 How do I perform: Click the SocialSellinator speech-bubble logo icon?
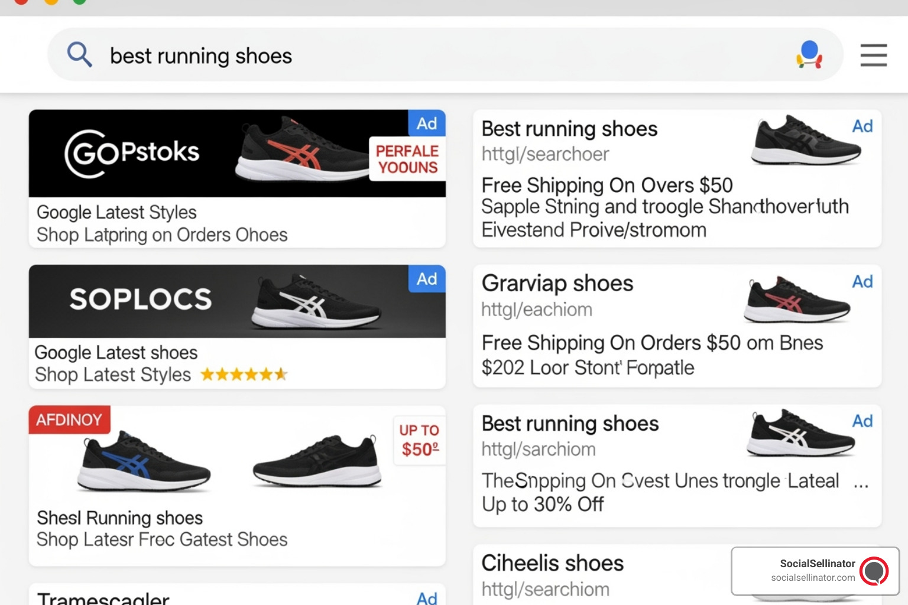tap(874, 571)
